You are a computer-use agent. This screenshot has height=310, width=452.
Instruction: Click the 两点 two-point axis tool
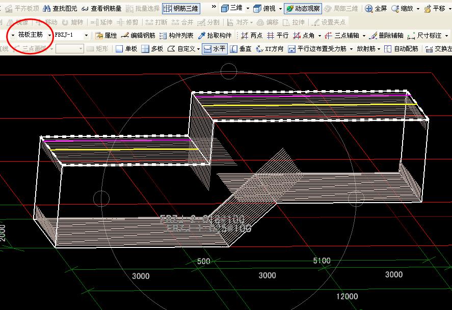[x=252, y=36]
